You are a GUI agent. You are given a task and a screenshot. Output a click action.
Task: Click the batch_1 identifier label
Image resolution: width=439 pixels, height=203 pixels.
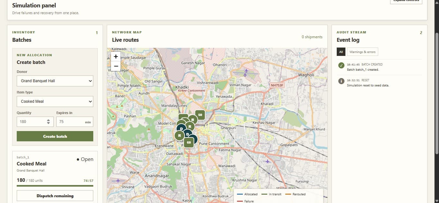[23, 157]
